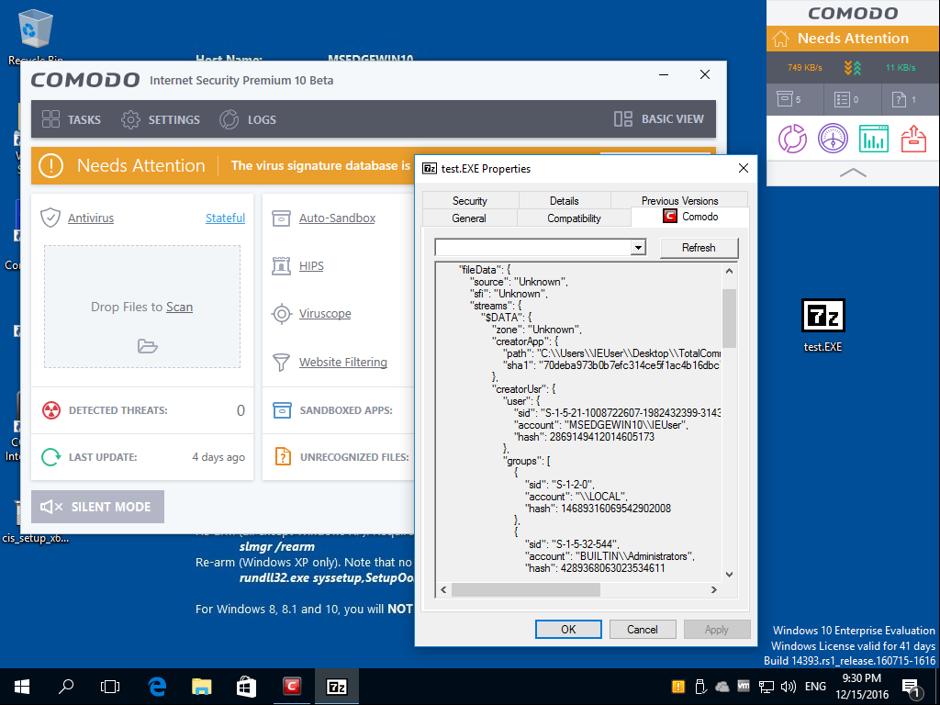The width and height of the screenshot is (940, 705).
Task: Select the Recycle Bin icon
Action: coord(35,37)
